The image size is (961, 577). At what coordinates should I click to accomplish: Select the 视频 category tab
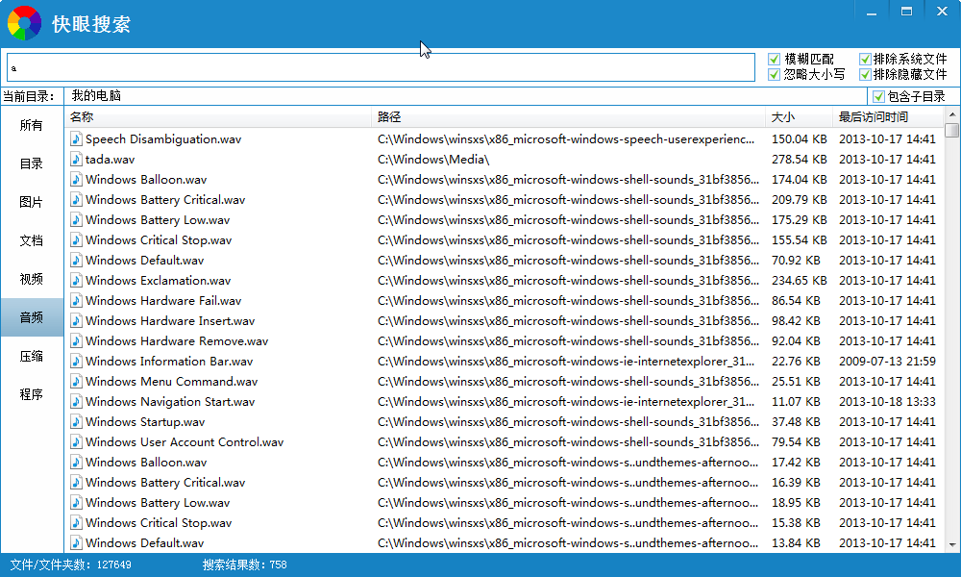click(x=32, y=279)
